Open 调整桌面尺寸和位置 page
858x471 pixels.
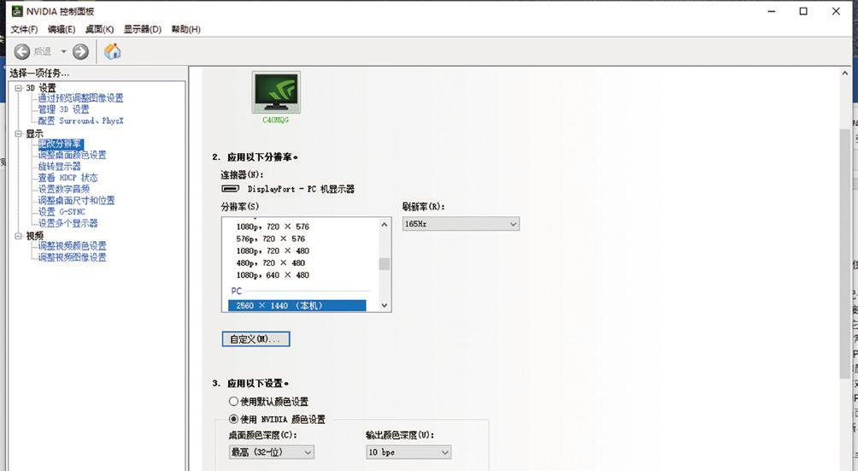pos(76,200)
